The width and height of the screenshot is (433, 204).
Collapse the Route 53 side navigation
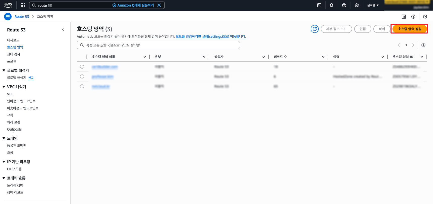click(x=63, y=30)
